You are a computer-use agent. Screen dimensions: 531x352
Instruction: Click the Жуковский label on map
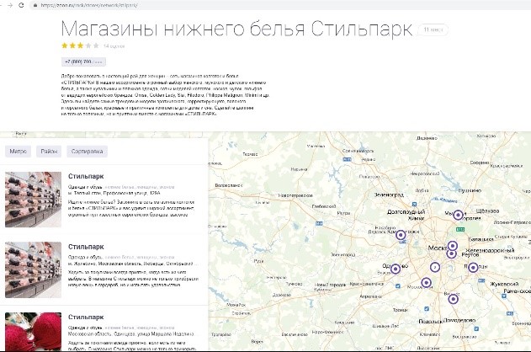point(504,284)
